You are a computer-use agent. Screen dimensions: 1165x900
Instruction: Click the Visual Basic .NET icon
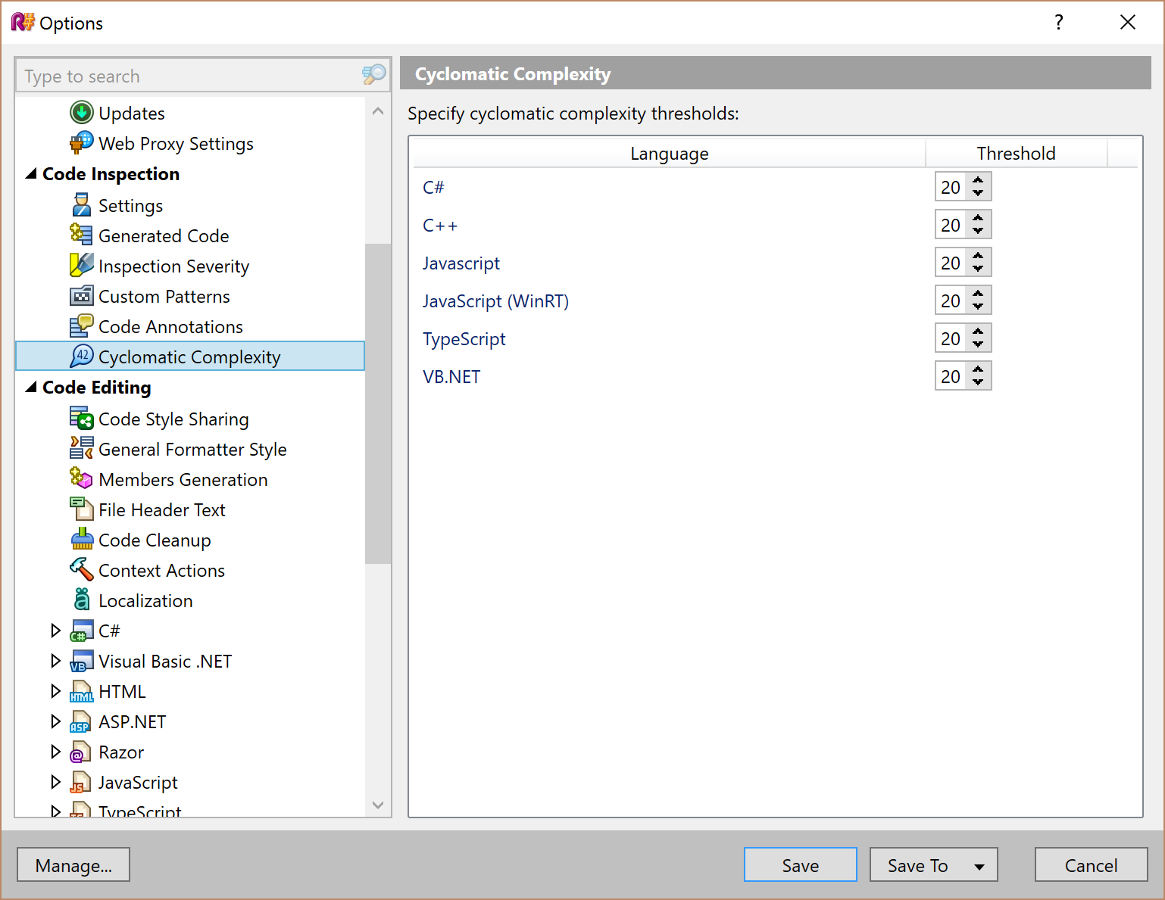coord(82,661)
